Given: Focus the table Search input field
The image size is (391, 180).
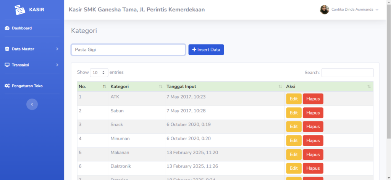Looking at the screenshot, I should (x=347, y=73).
